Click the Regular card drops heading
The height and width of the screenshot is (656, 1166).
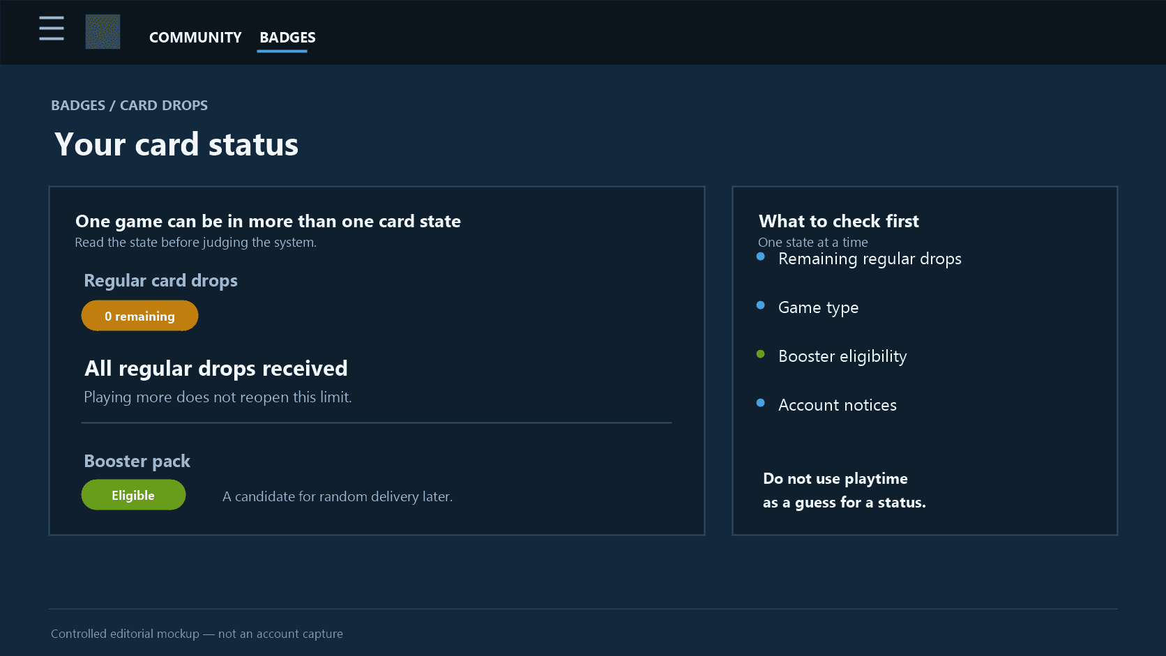[160, 280]
